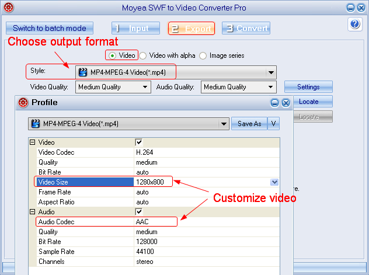
Task: Open the V menu next to Save As
Action: click(x=273, y=124)
